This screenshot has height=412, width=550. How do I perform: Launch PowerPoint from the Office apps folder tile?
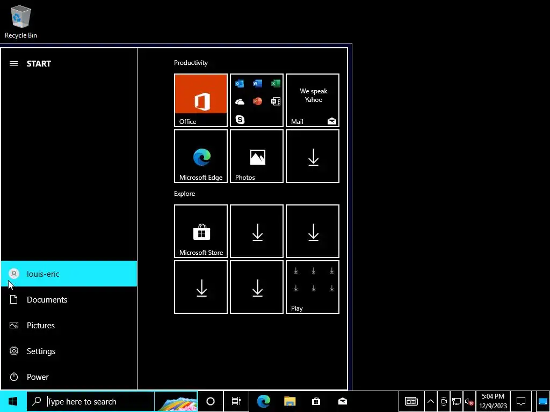pos(257,101)
